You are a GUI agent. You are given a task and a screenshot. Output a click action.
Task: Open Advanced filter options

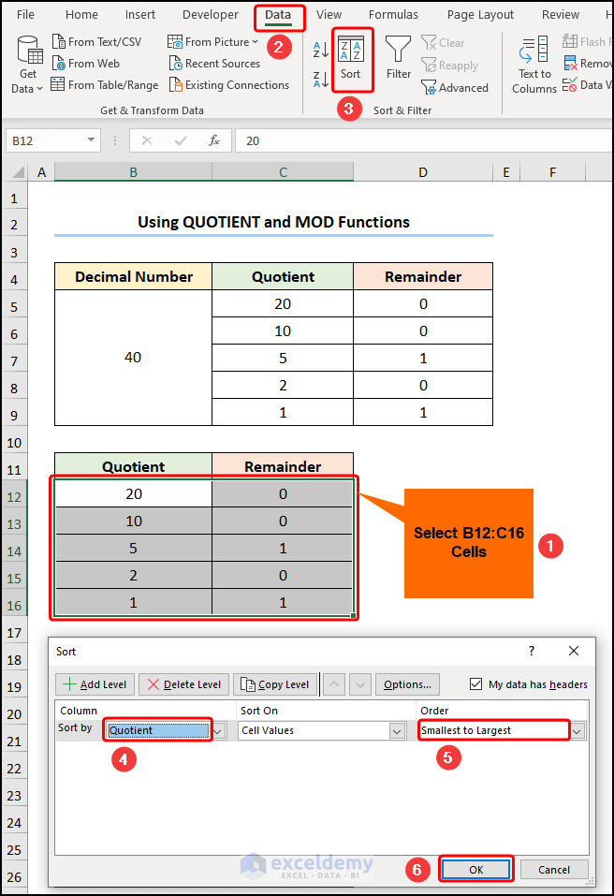455,87
